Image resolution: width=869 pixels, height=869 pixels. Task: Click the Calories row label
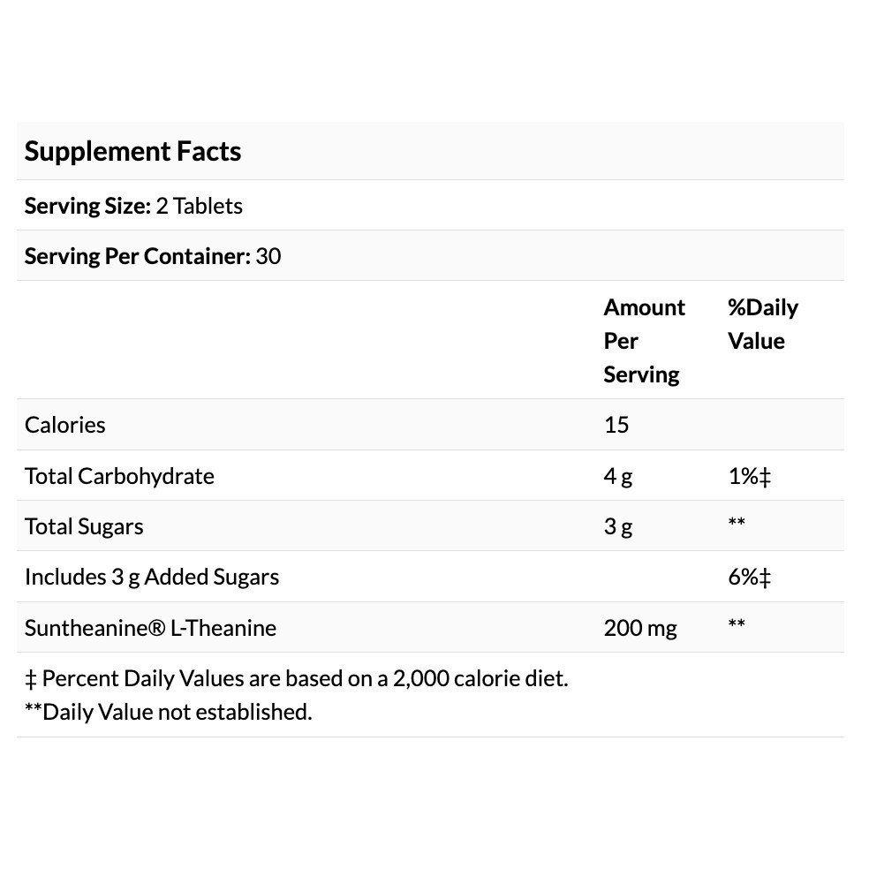[x=65, y=425]
